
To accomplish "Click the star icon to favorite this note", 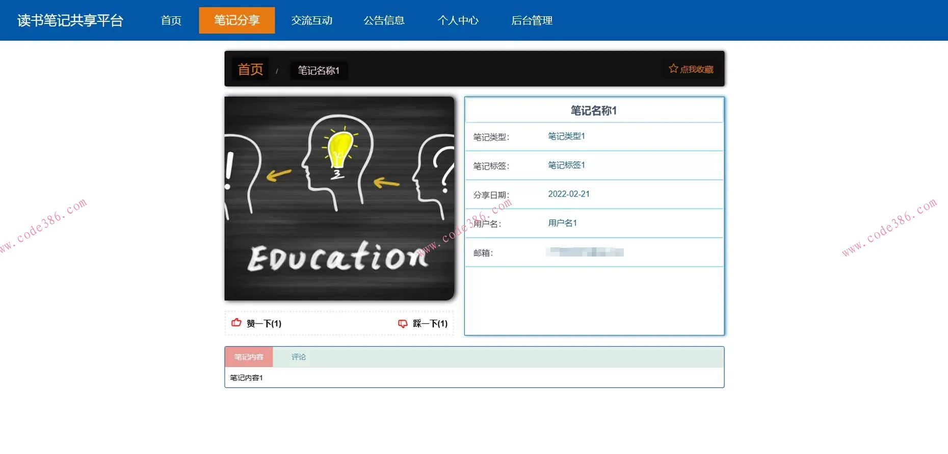I will click(673, 69).
